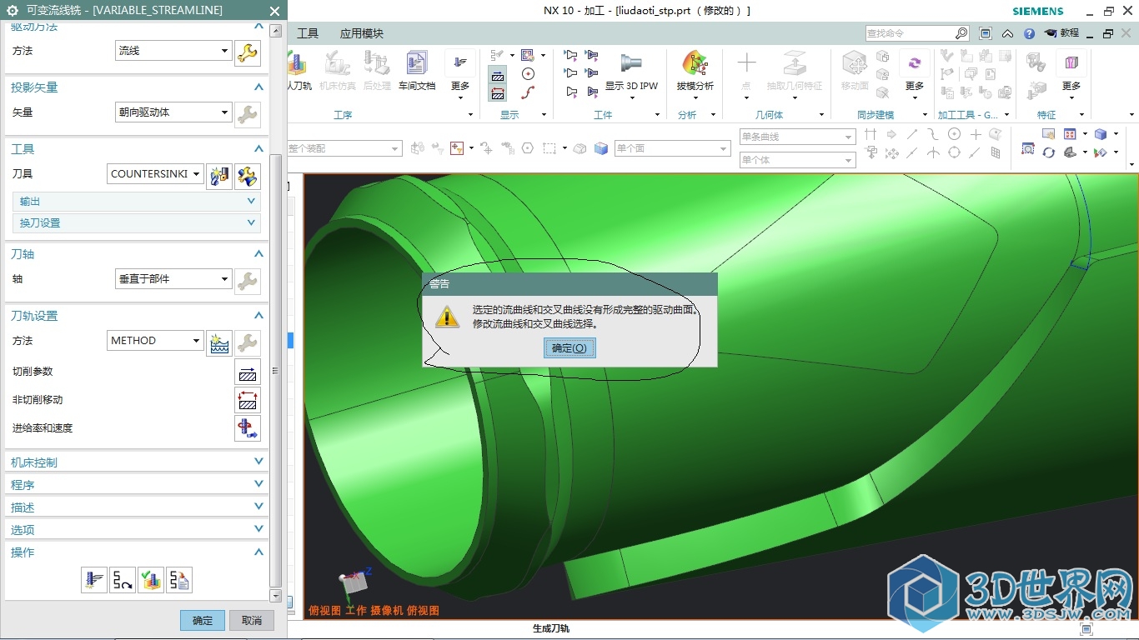Image resolution: width=1139 pixels, height=640 pixels.
Task: Click the dialog's vertical scrollbar thumb
Action: point(276,370)
